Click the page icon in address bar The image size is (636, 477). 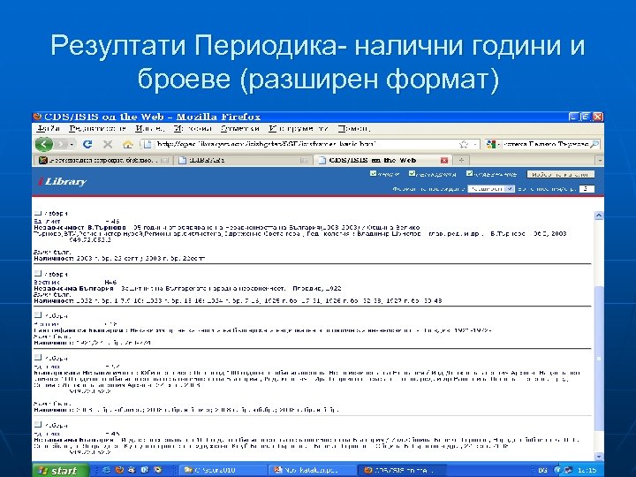[148, 144]
